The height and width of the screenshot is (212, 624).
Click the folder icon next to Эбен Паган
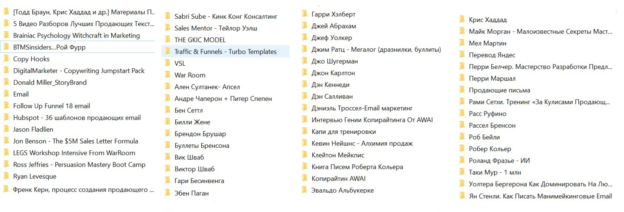168,193
